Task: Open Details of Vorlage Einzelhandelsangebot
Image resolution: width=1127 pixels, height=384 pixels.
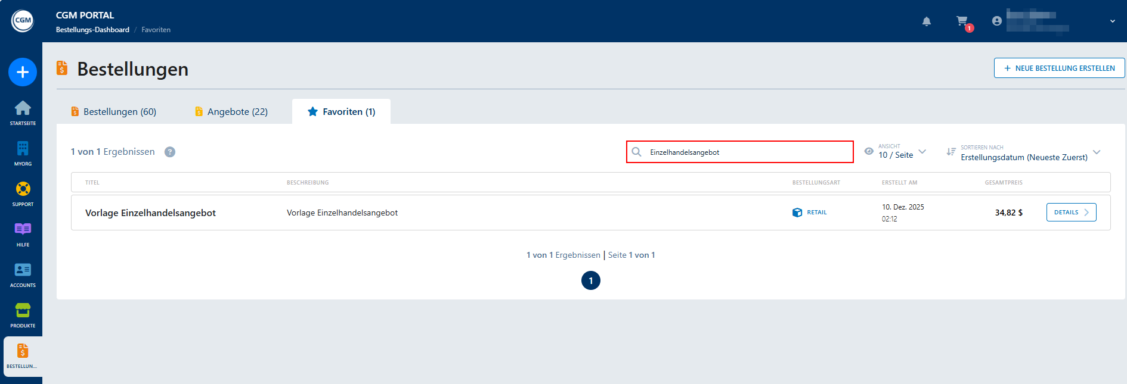Action: pyautogui.click(x=1071, y=213)
